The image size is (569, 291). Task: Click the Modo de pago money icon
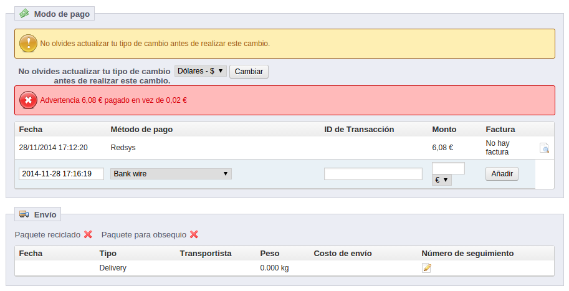(24, 13)
